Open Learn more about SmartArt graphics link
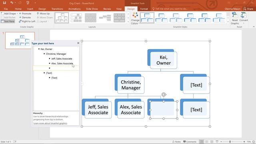Viewport: 256px width, 144px height. tap(50, 124)
